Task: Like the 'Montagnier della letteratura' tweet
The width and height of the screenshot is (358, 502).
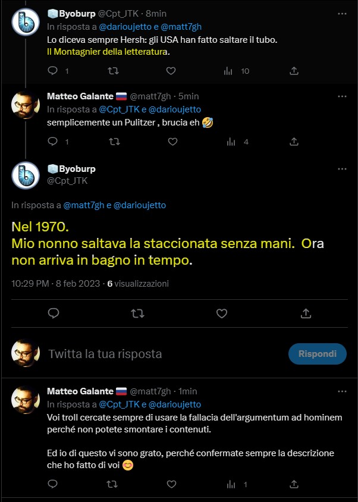Action: point(171,71)
